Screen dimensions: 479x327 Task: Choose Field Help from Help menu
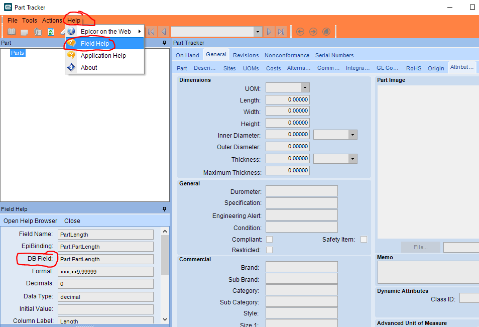[104, 43]
